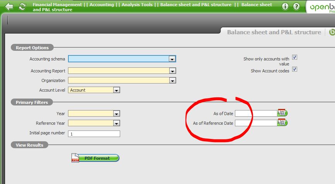
Task: Click Analysis Tools in breadcrumb
Action: [137, 5]
